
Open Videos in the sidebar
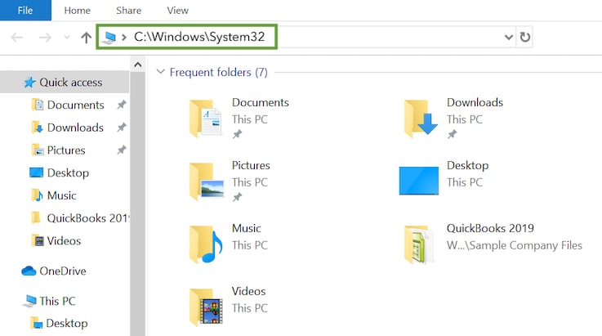(x=64, y=241)
